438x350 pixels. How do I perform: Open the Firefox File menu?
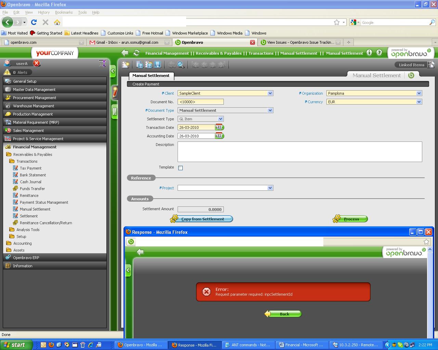[x=5, y=12]
